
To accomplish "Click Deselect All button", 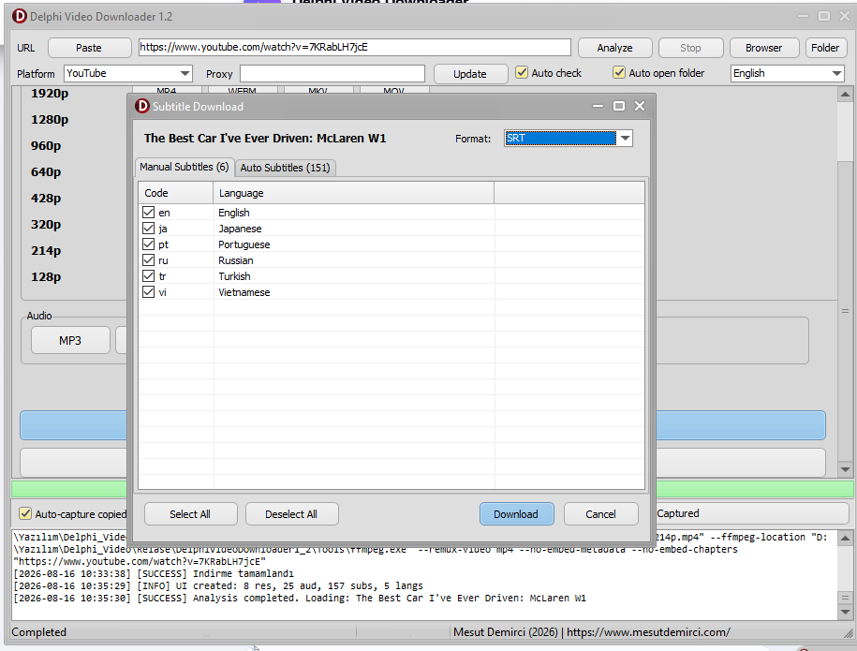I will [292, 514].
